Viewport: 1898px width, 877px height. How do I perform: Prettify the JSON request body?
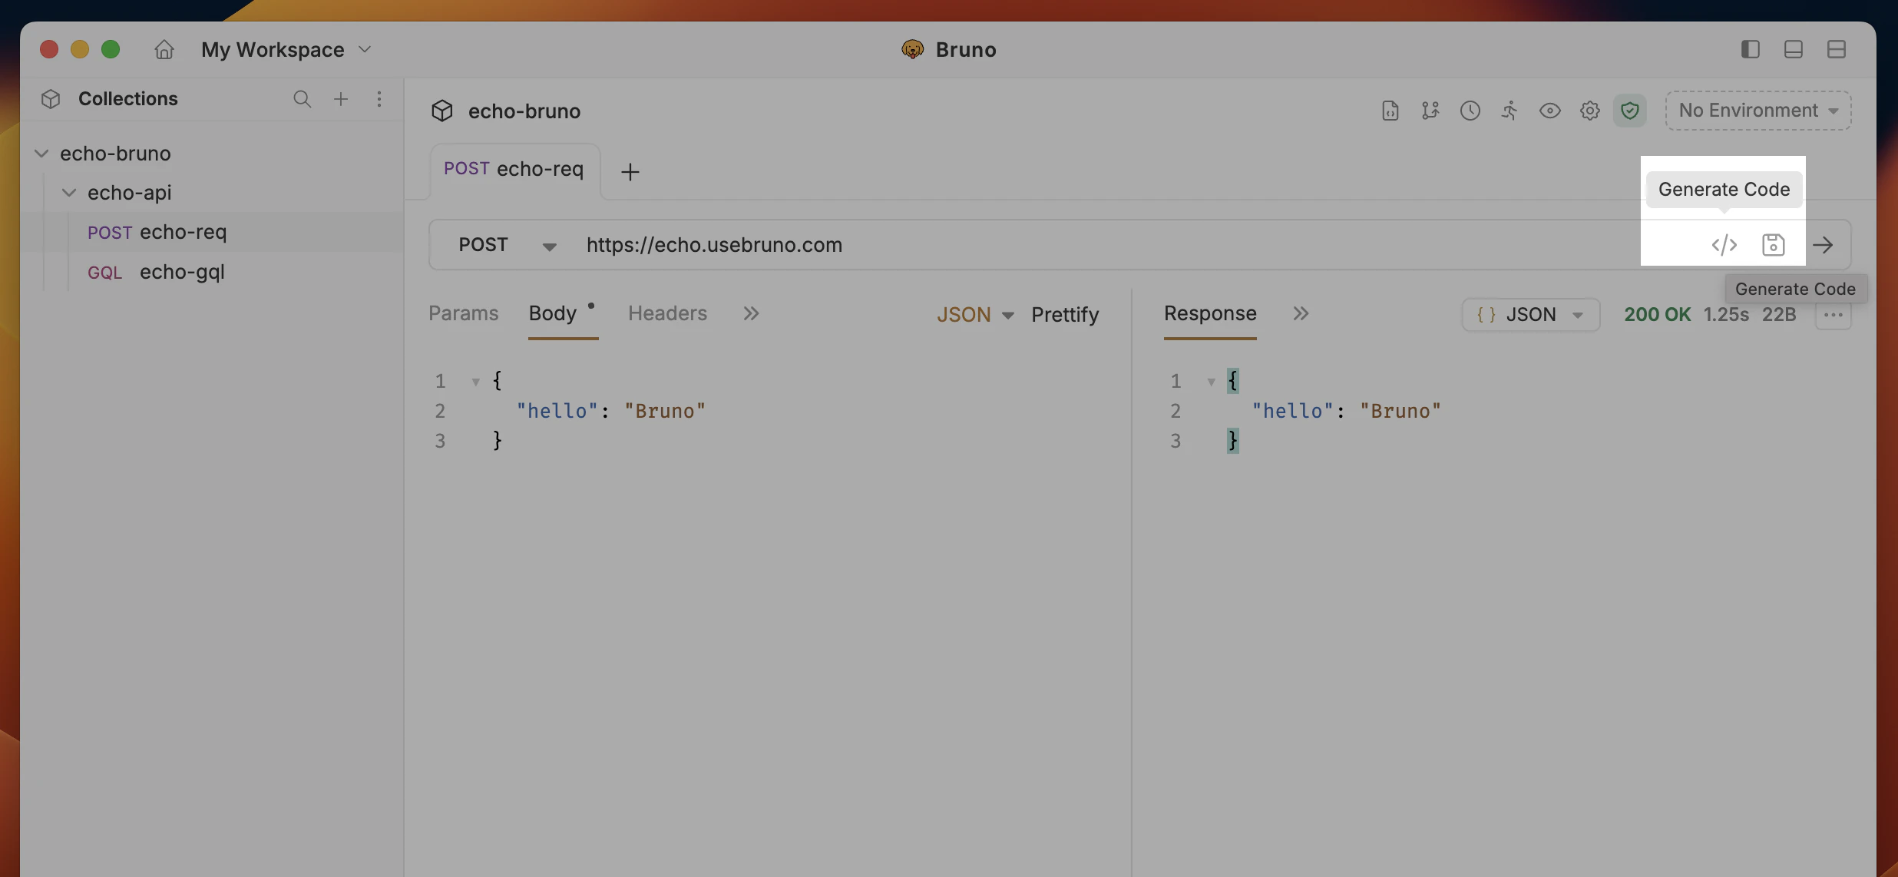pos(1066,314)
